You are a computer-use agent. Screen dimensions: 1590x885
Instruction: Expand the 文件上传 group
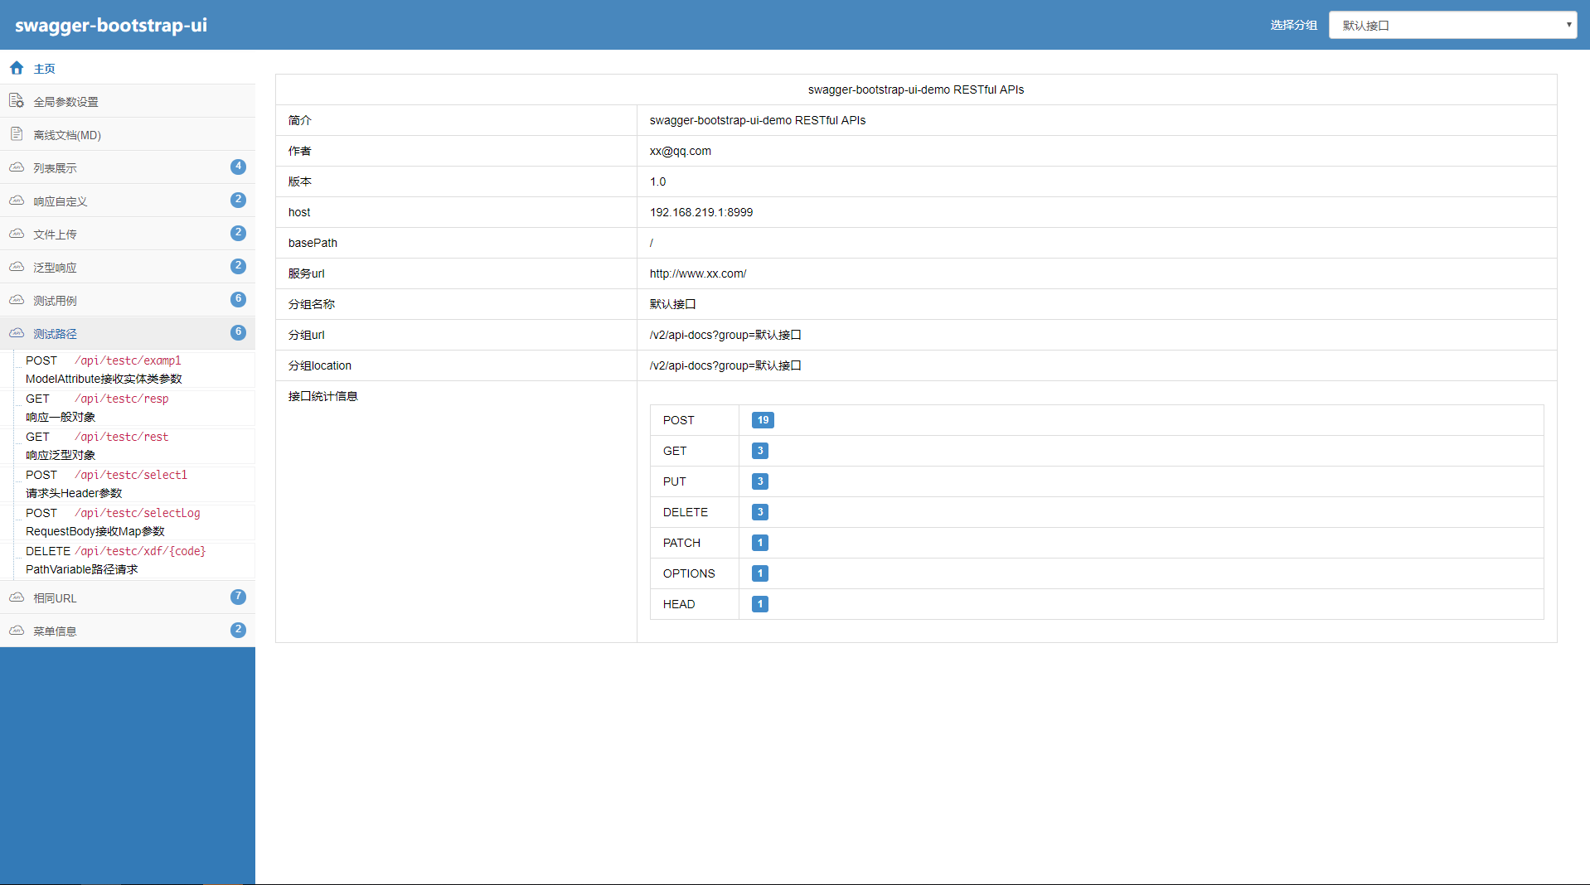click(128, 234)
